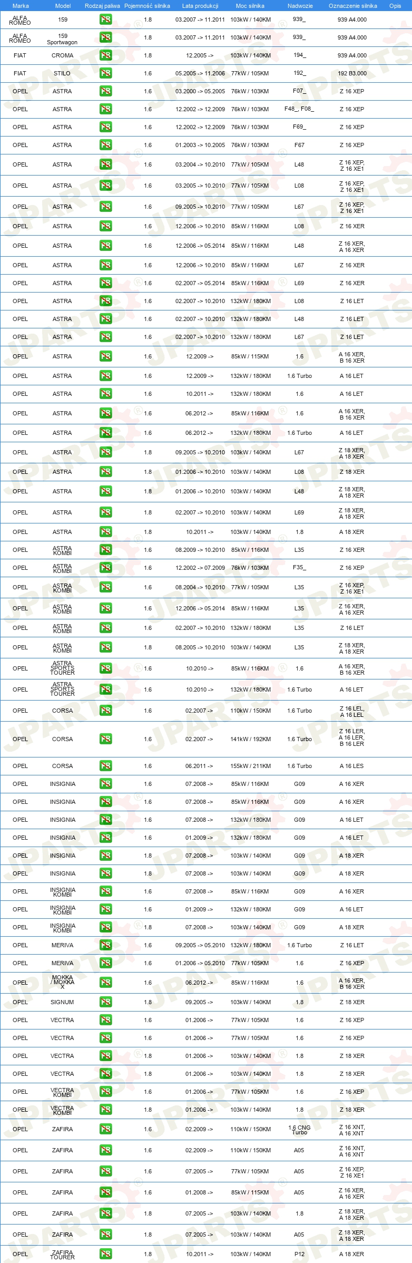412x1263 pixels.
Task: Select the fuel icon for Astra with body F07_
Action: point(105,91)
